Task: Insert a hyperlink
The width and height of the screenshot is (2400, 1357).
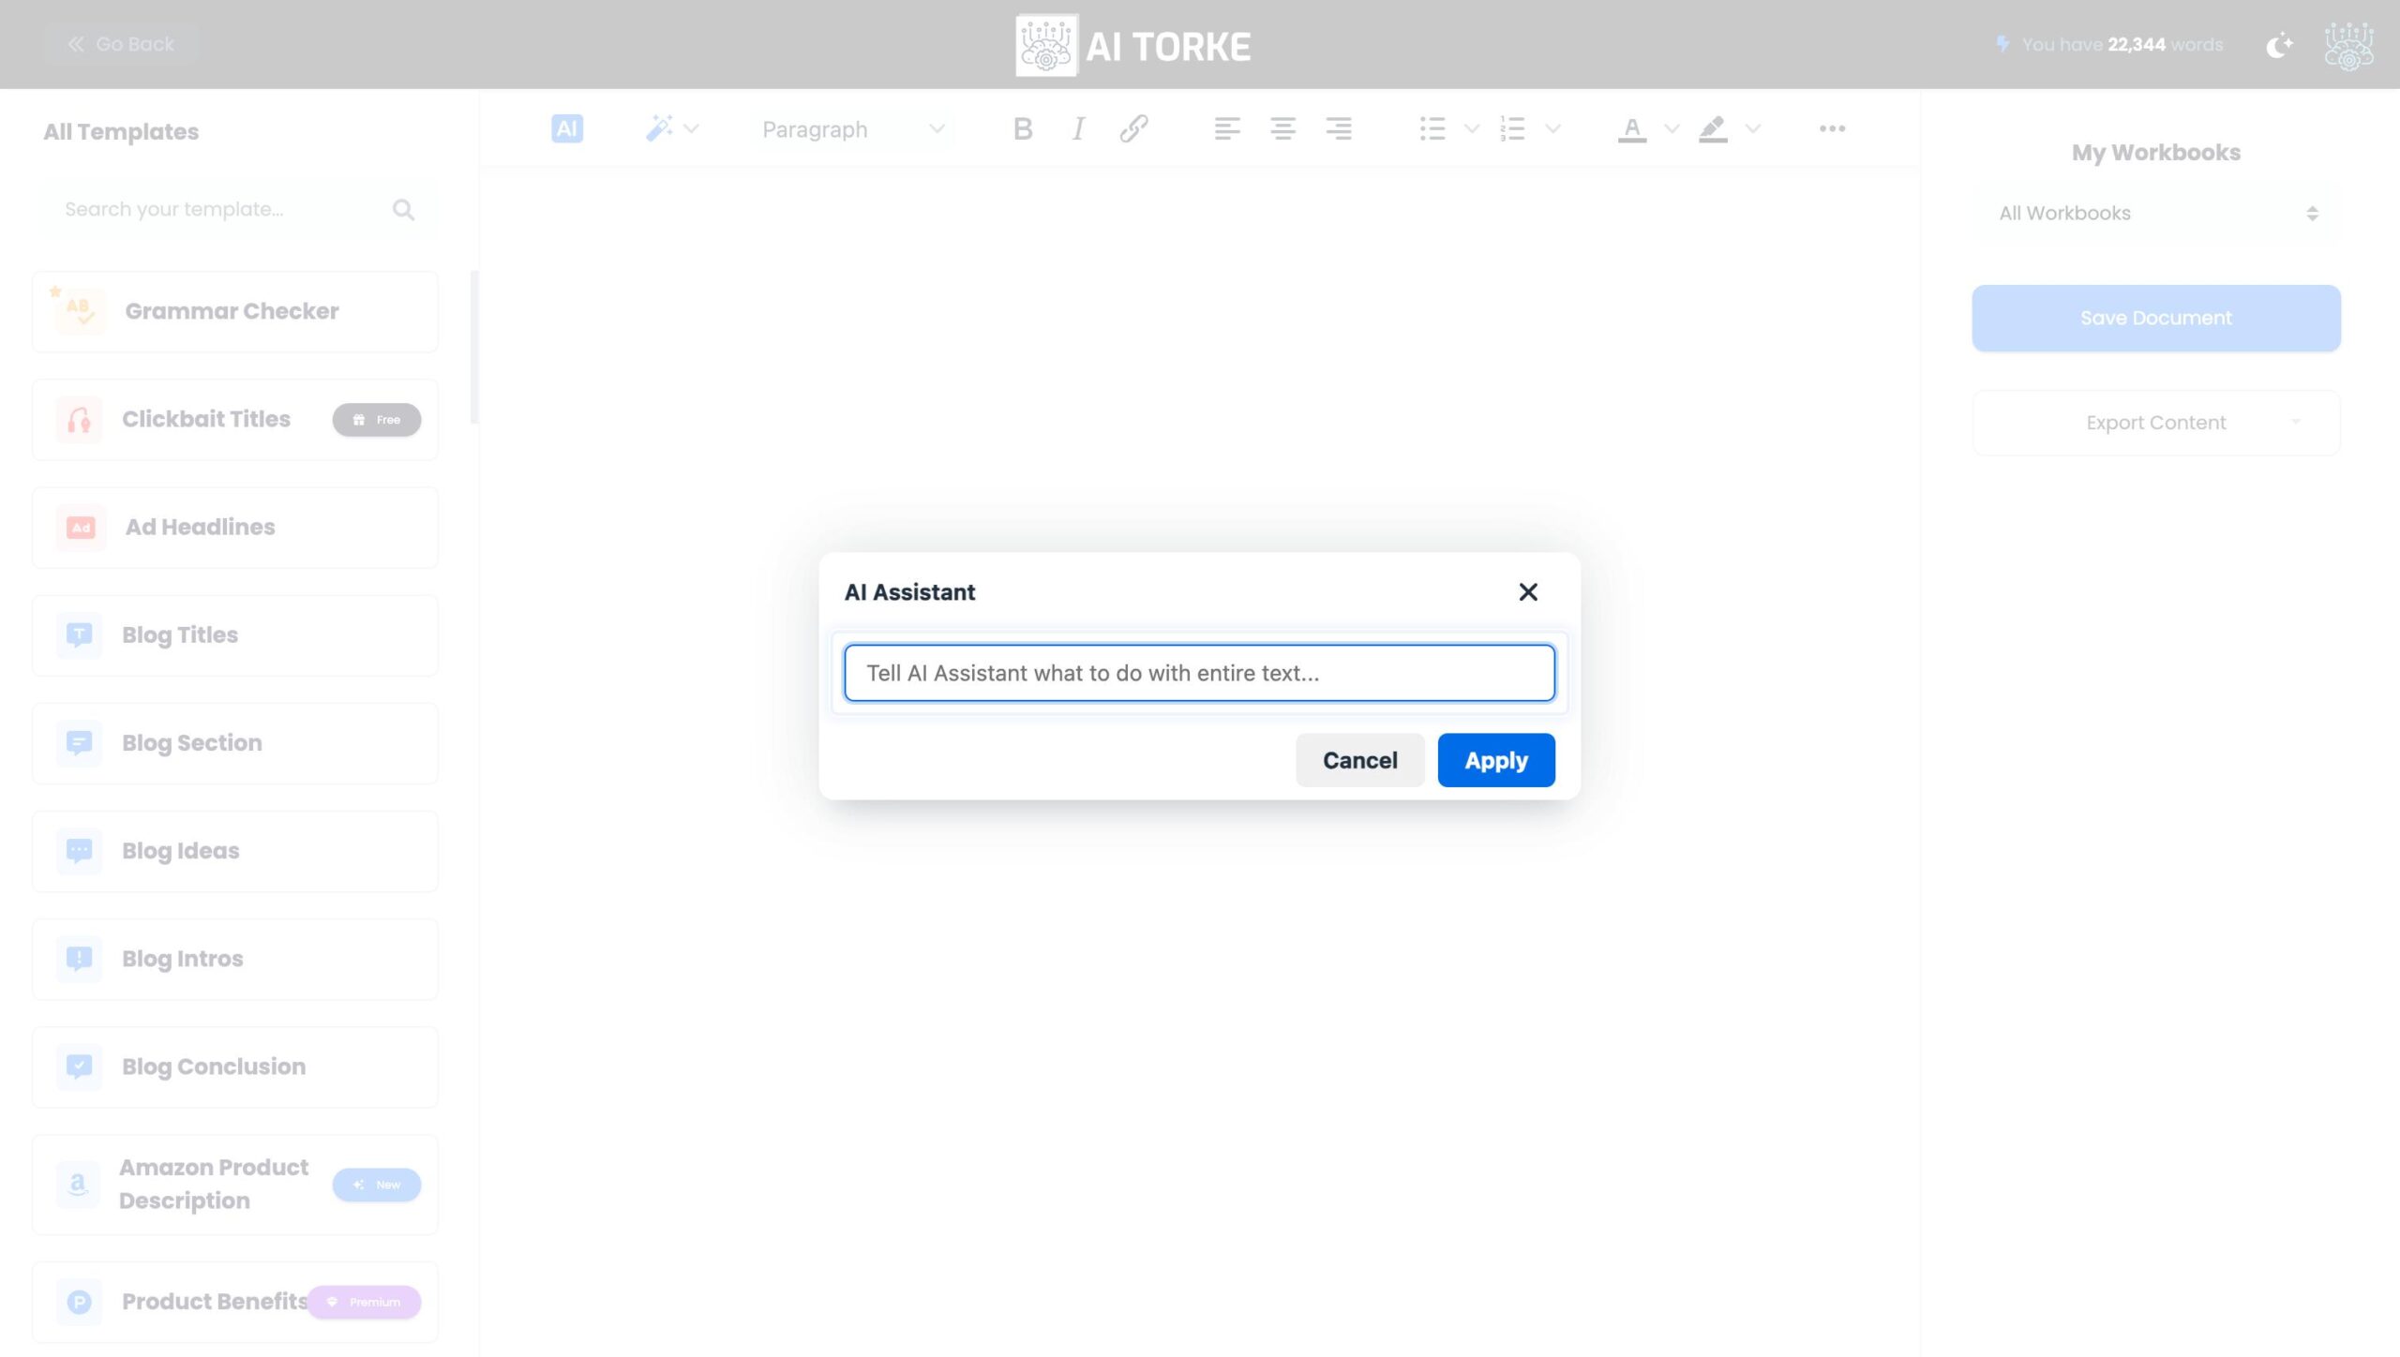Action: (1135, 128)
